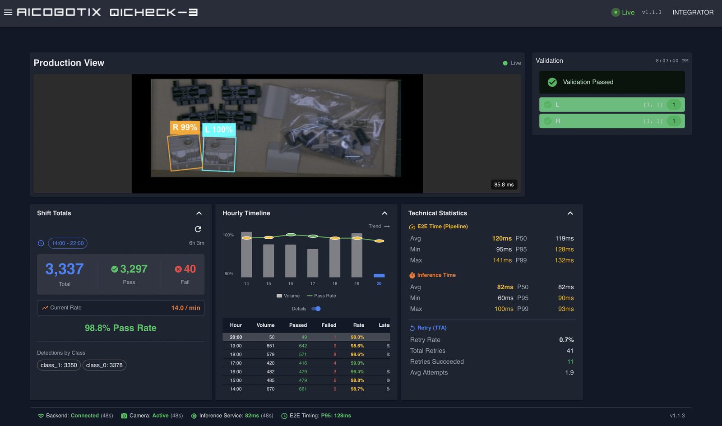Click the Backend wifi status icon
Viewport: 722px width, 426px height.
coord(41,416)
